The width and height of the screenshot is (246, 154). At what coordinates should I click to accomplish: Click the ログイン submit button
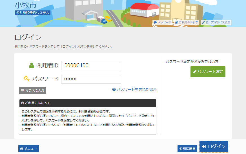tap(214, 147)
